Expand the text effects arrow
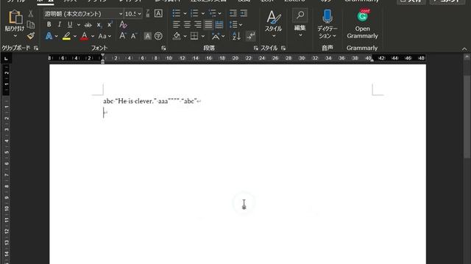This screenshot has width=471, height=264. 56,36
